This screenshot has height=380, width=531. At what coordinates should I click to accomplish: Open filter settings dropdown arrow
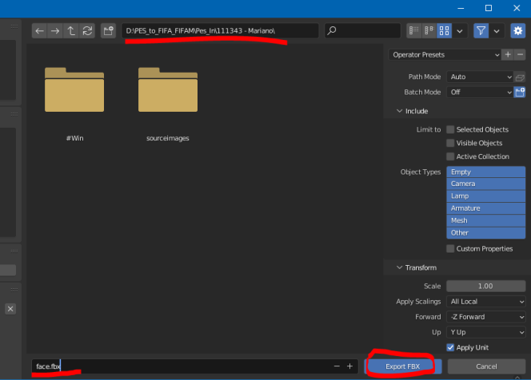(497, 31)
